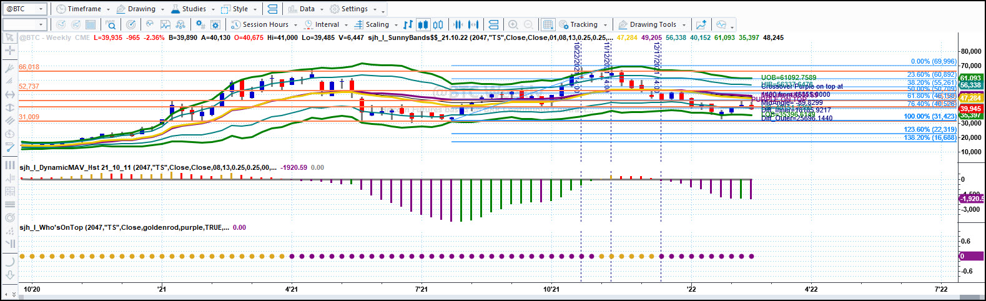Select the hollow candlestick chart style
Image resolution: width=986 pixels, height=301 pixels.
pos(438,24)
